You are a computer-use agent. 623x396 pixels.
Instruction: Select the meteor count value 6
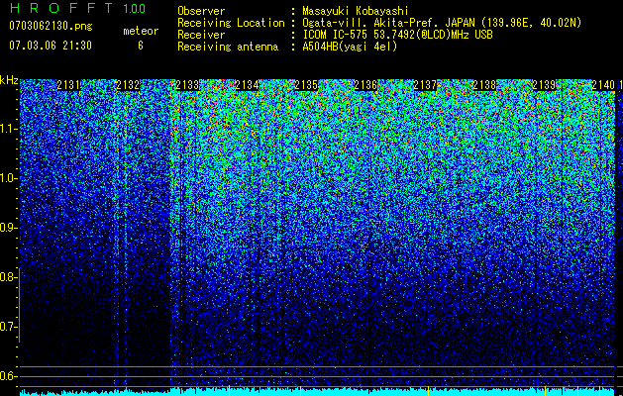(x=141, y=46)
